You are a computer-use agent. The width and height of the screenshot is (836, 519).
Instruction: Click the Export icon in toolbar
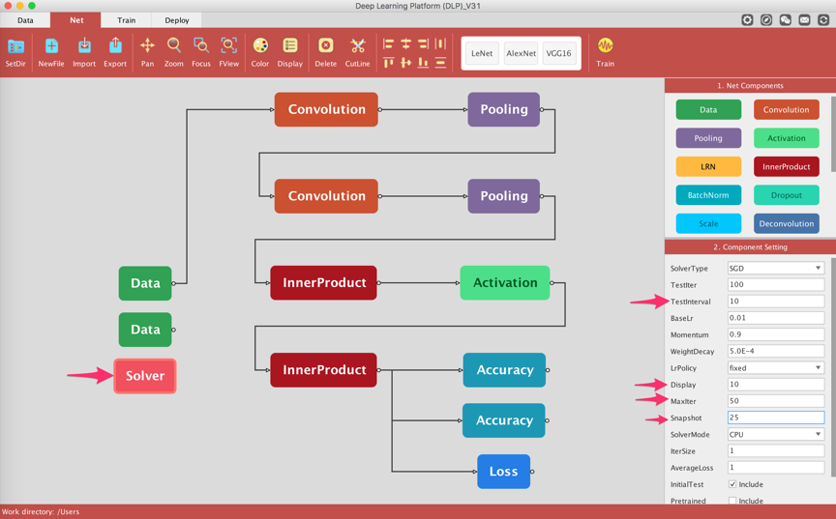coord(115,46)
